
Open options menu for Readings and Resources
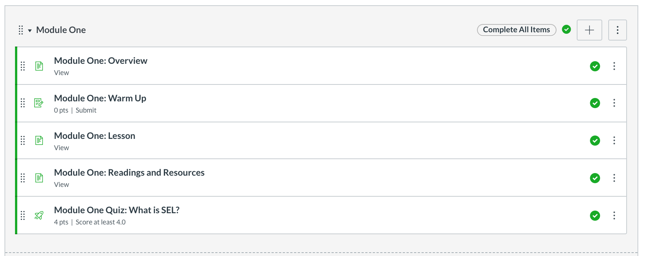pyautogui.click(x=614, y=178)
